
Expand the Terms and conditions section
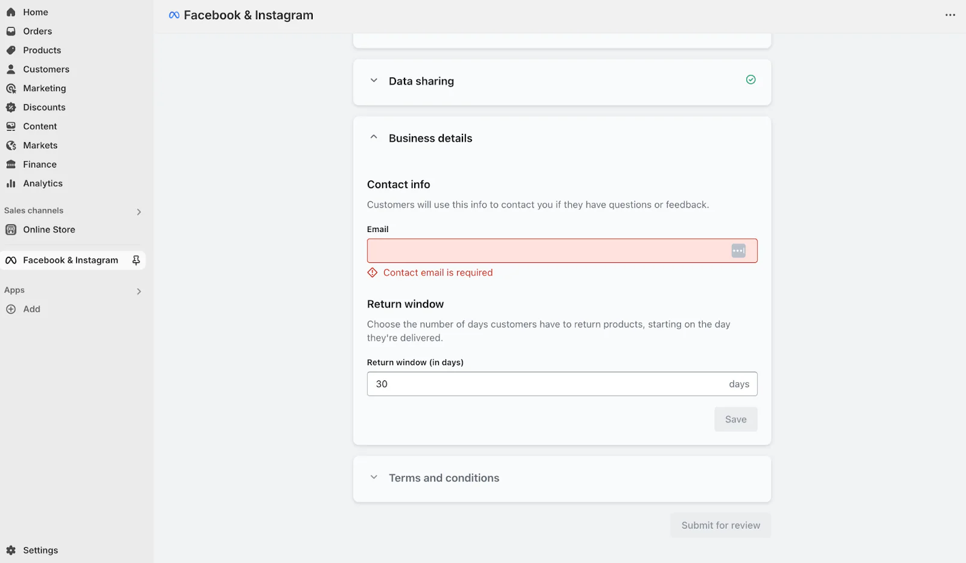(374, 477)
